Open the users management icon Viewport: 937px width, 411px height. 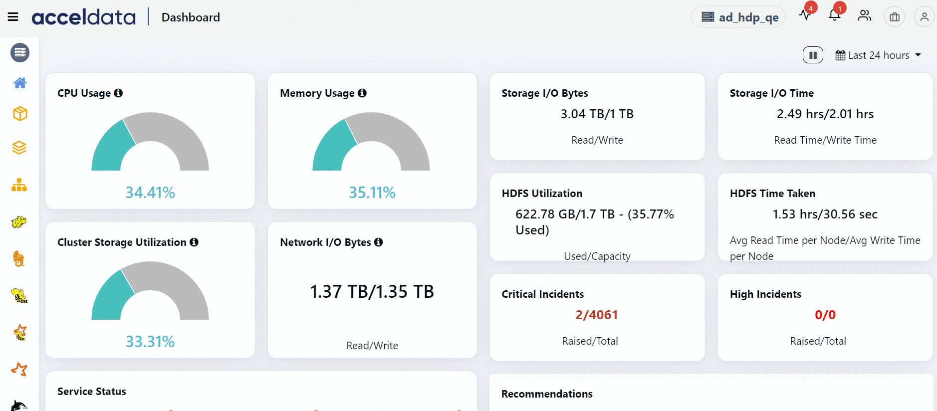[x=865, y=16]
